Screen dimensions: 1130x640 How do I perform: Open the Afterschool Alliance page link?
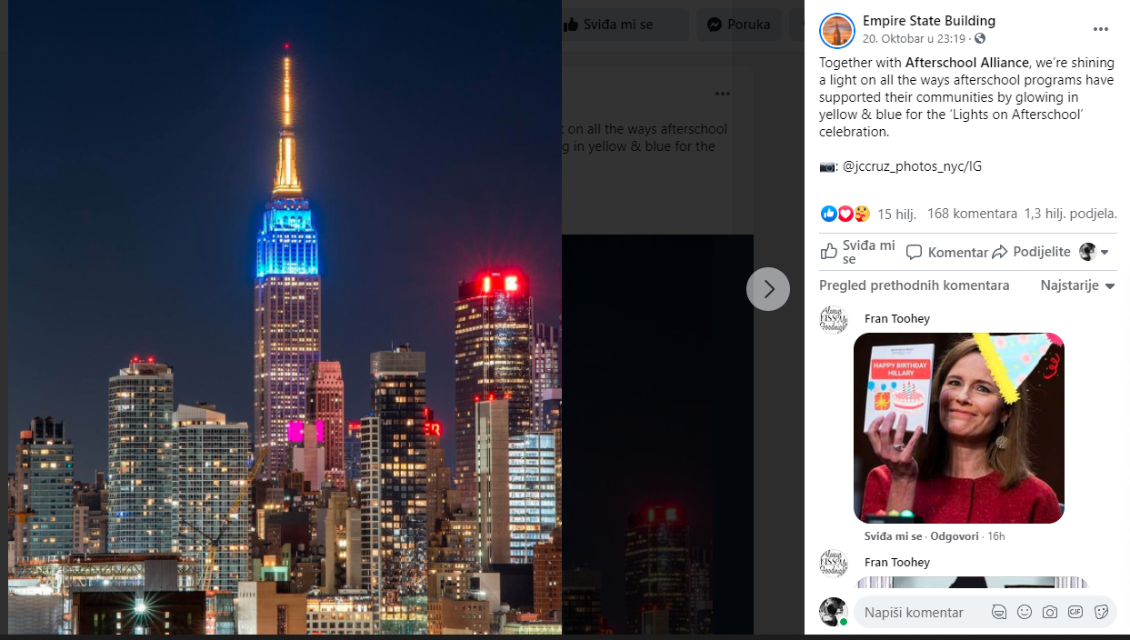tap(966, 63)
